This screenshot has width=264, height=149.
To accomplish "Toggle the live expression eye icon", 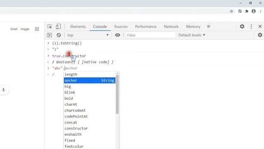I will tap(118, 35).
